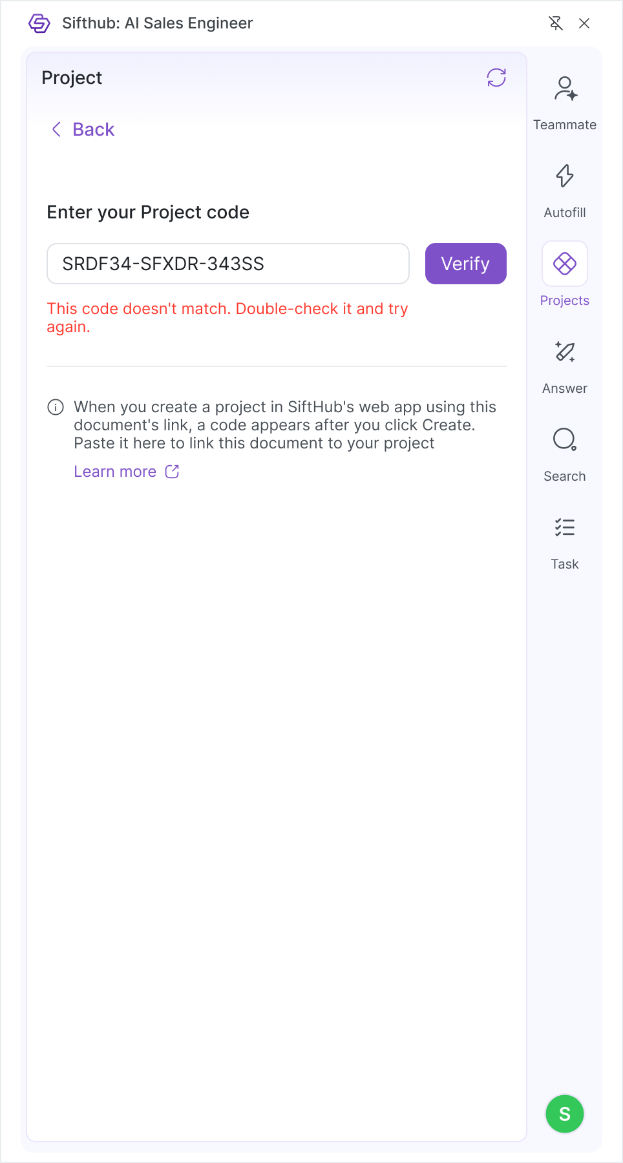The height and width of the screenshot is (1163, 623).
Task: Click the back chevron arrow
Action: 57,129
